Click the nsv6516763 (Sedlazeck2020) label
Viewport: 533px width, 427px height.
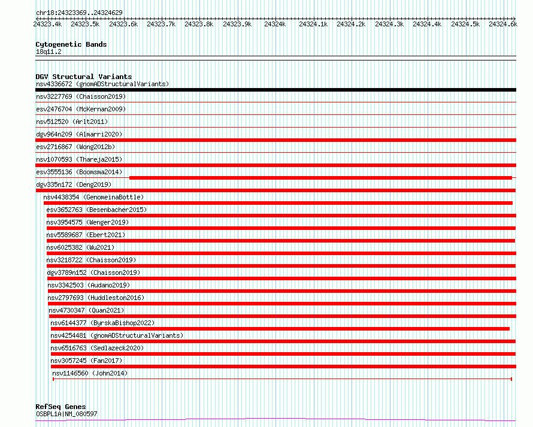[97, 348]
